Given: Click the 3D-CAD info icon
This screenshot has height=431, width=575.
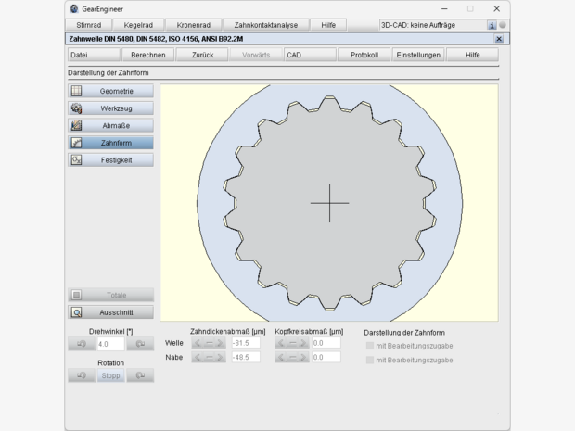Looking at the screenshot, I should point(492,25).
